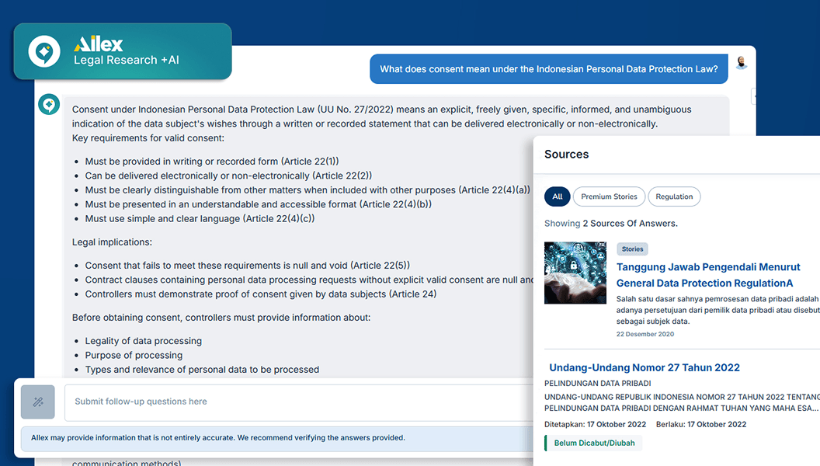Viewport: 820px width, 466px height.
Task: Click the story date 22 Desember 2020
Action: pos(645,334)
